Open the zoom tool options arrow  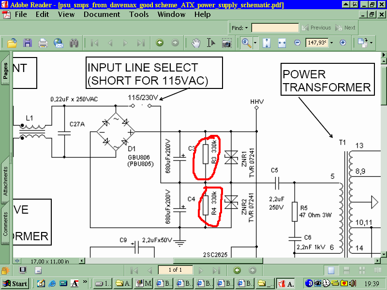(255, 43)
